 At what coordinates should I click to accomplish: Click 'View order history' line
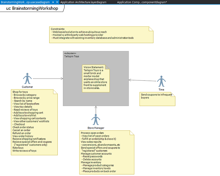click(23, 136)
